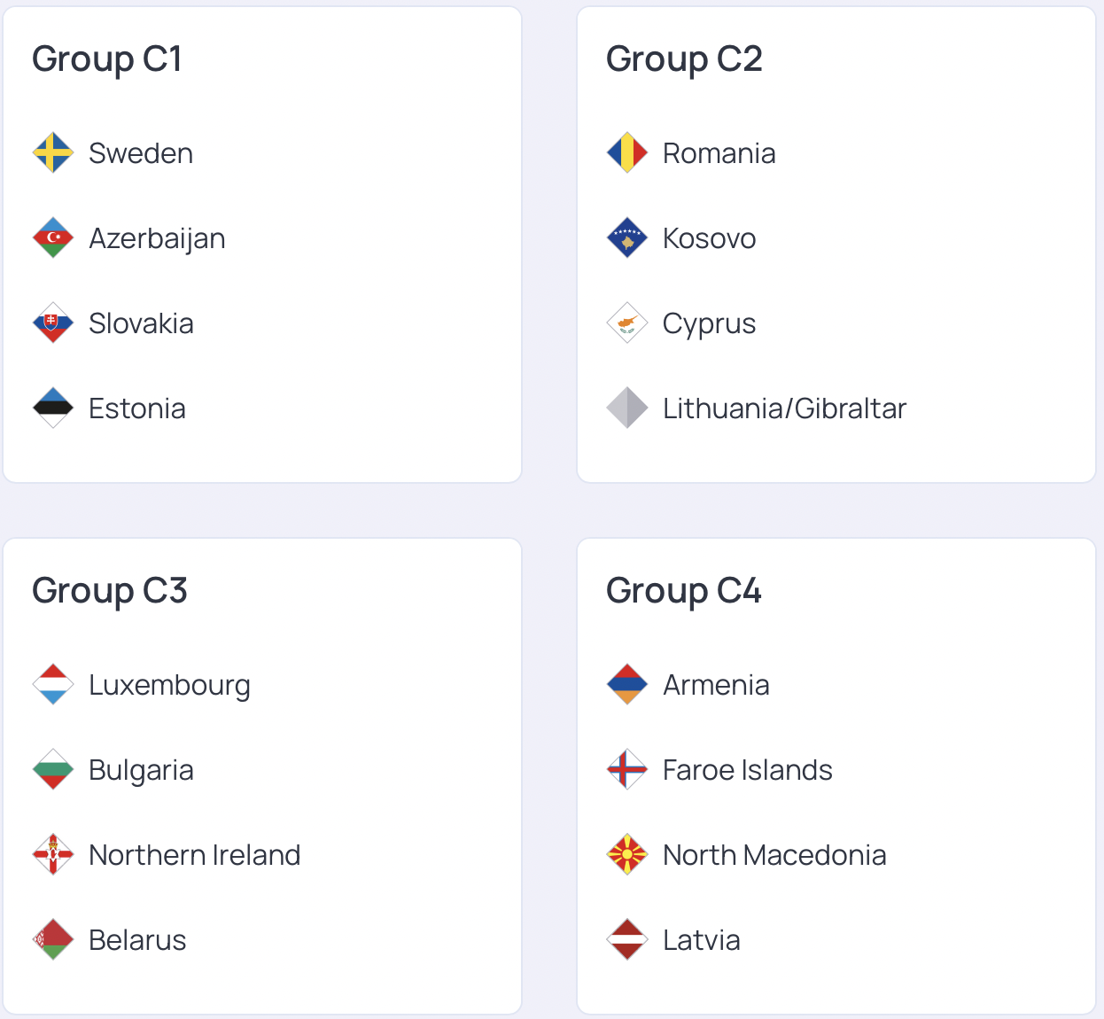Click the Group C2 heading
This screenshot has height=1019, width=1104.
pos(684,59)
